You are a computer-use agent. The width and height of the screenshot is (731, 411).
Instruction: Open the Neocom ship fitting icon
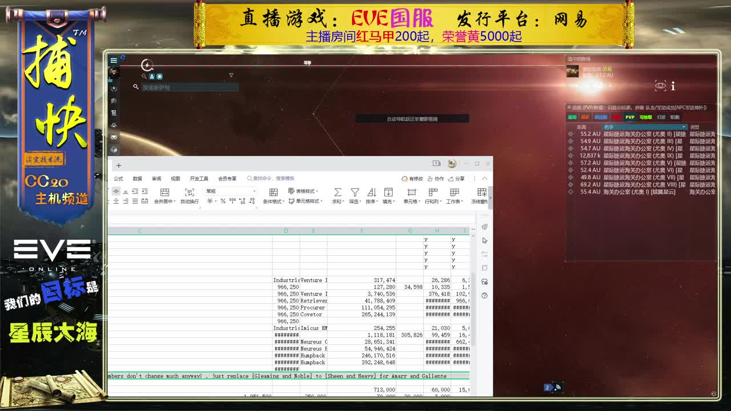click(114, 125)
